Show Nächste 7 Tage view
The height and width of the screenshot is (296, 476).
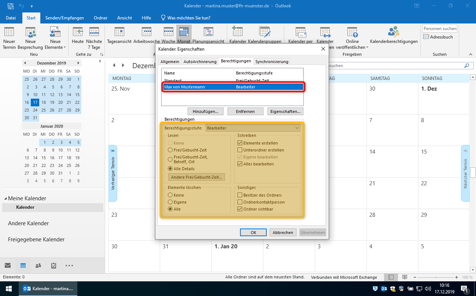click(x=94, y=38)
